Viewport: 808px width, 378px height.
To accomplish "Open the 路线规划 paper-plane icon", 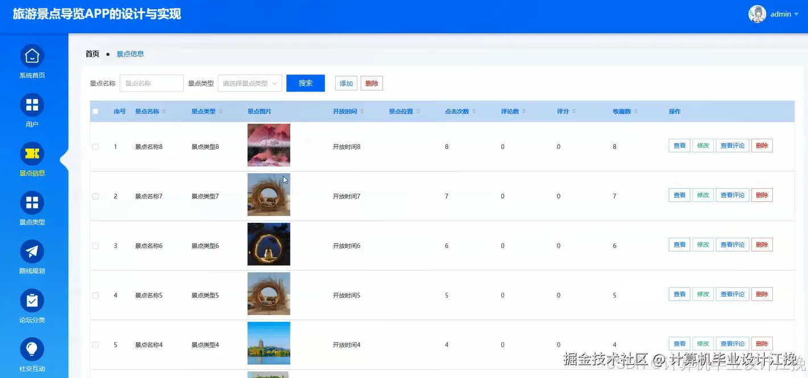I will [32, 251].
